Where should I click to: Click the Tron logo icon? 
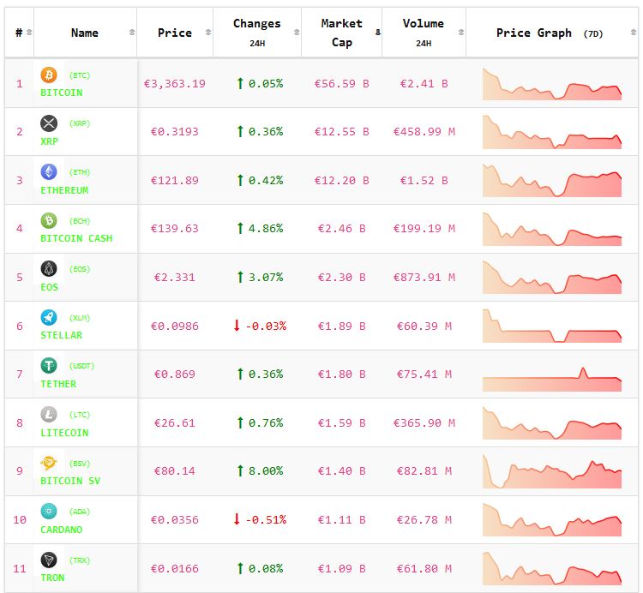tap(49, 560)
